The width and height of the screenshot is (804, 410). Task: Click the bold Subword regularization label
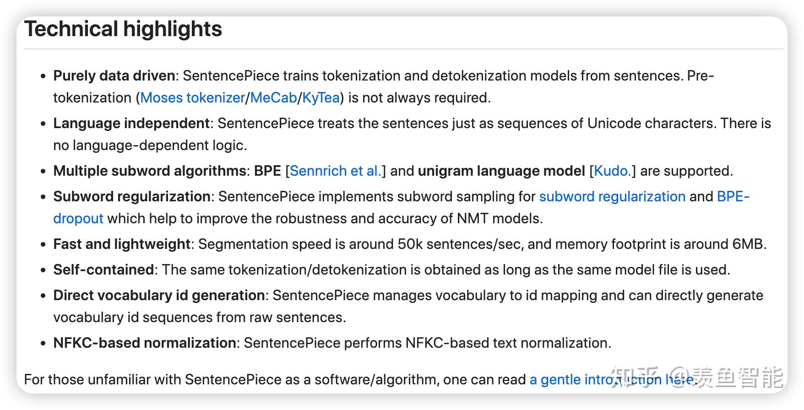(x=132, y=197)
